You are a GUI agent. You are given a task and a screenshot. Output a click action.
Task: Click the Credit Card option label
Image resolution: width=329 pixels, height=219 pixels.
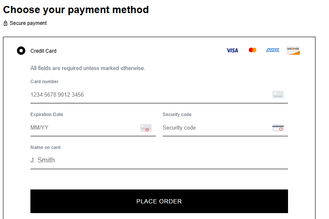(x=44, y=51)
